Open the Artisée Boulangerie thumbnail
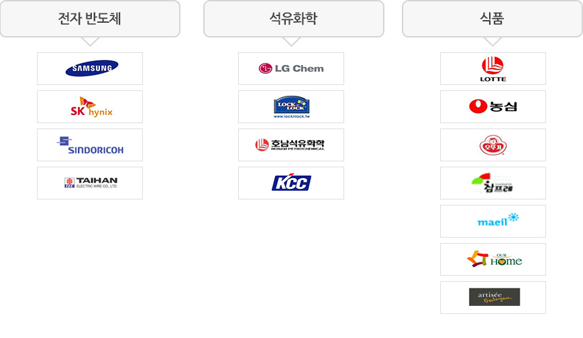Screen dimensions: 583x338 tap(493, 297)
